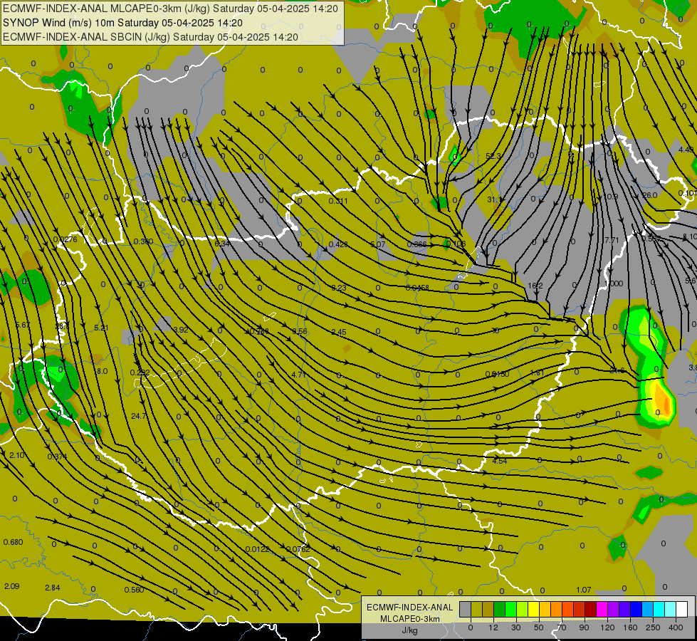Click the map value 5.21
The height and width of the screenshot is (641, 697).
click(x=101, y=328)
